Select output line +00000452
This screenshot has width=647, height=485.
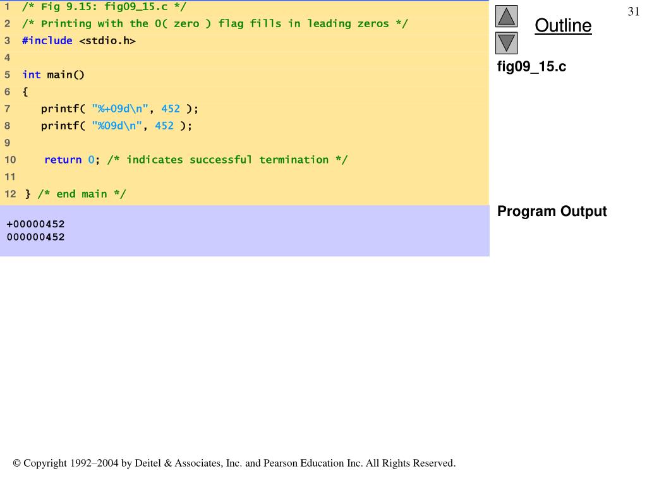[36, 224]
